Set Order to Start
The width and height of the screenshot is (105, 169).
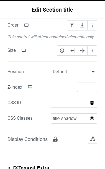(x=72, y=25)
